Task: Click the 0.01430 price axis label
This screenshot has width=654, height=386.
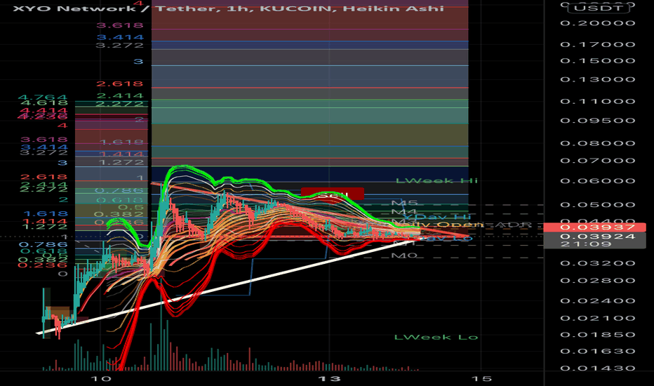Action: (x=598, y=368)
